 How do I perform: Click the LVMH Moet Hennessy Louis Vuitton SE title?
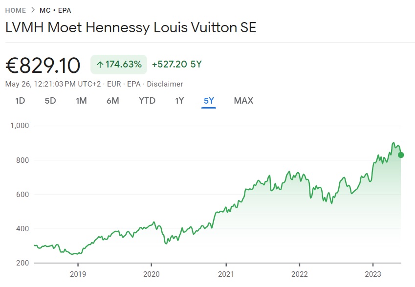[131, 27]
